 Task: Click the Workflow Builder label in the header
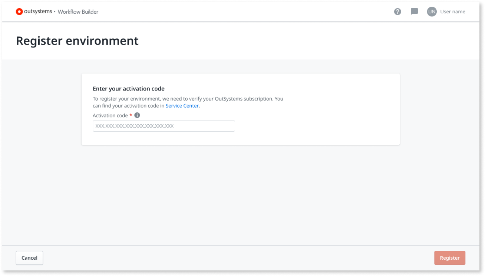coord(77,12)
